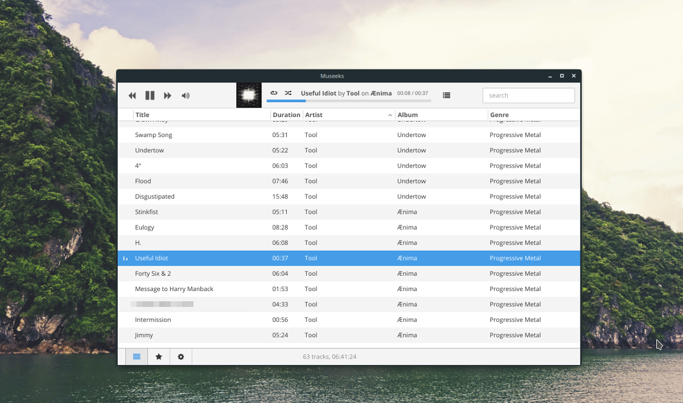This screenshot has height=403, width=683.
Task: Click inside the search field
Action: click(x=528, y=95)
